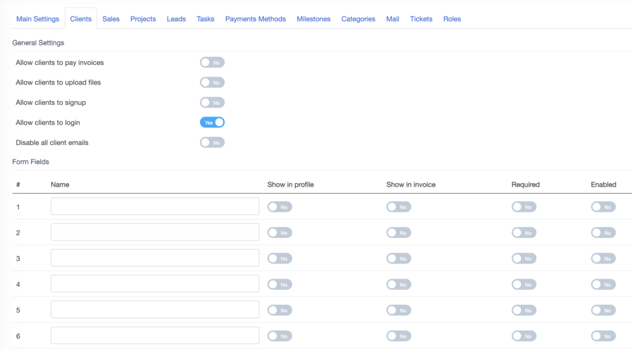The image size is (632, 351).
Task: Click the Name field in row 1
Action: click(155, 206)
